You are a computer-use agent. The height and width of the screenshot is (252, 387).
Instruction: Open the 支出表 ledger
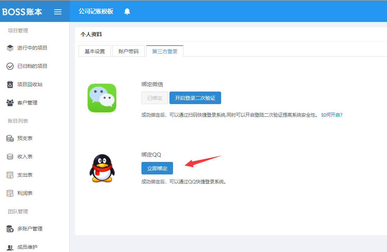tap(25, 175)
